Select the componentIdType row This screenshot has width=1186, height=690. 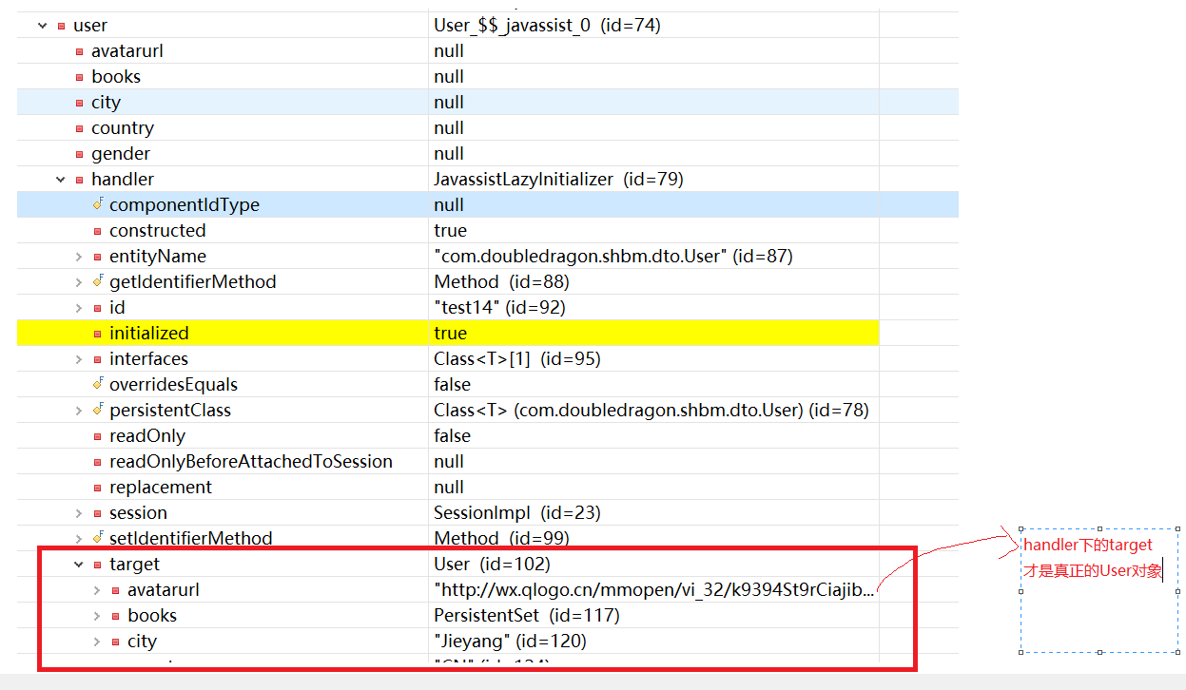pos(487,204)
